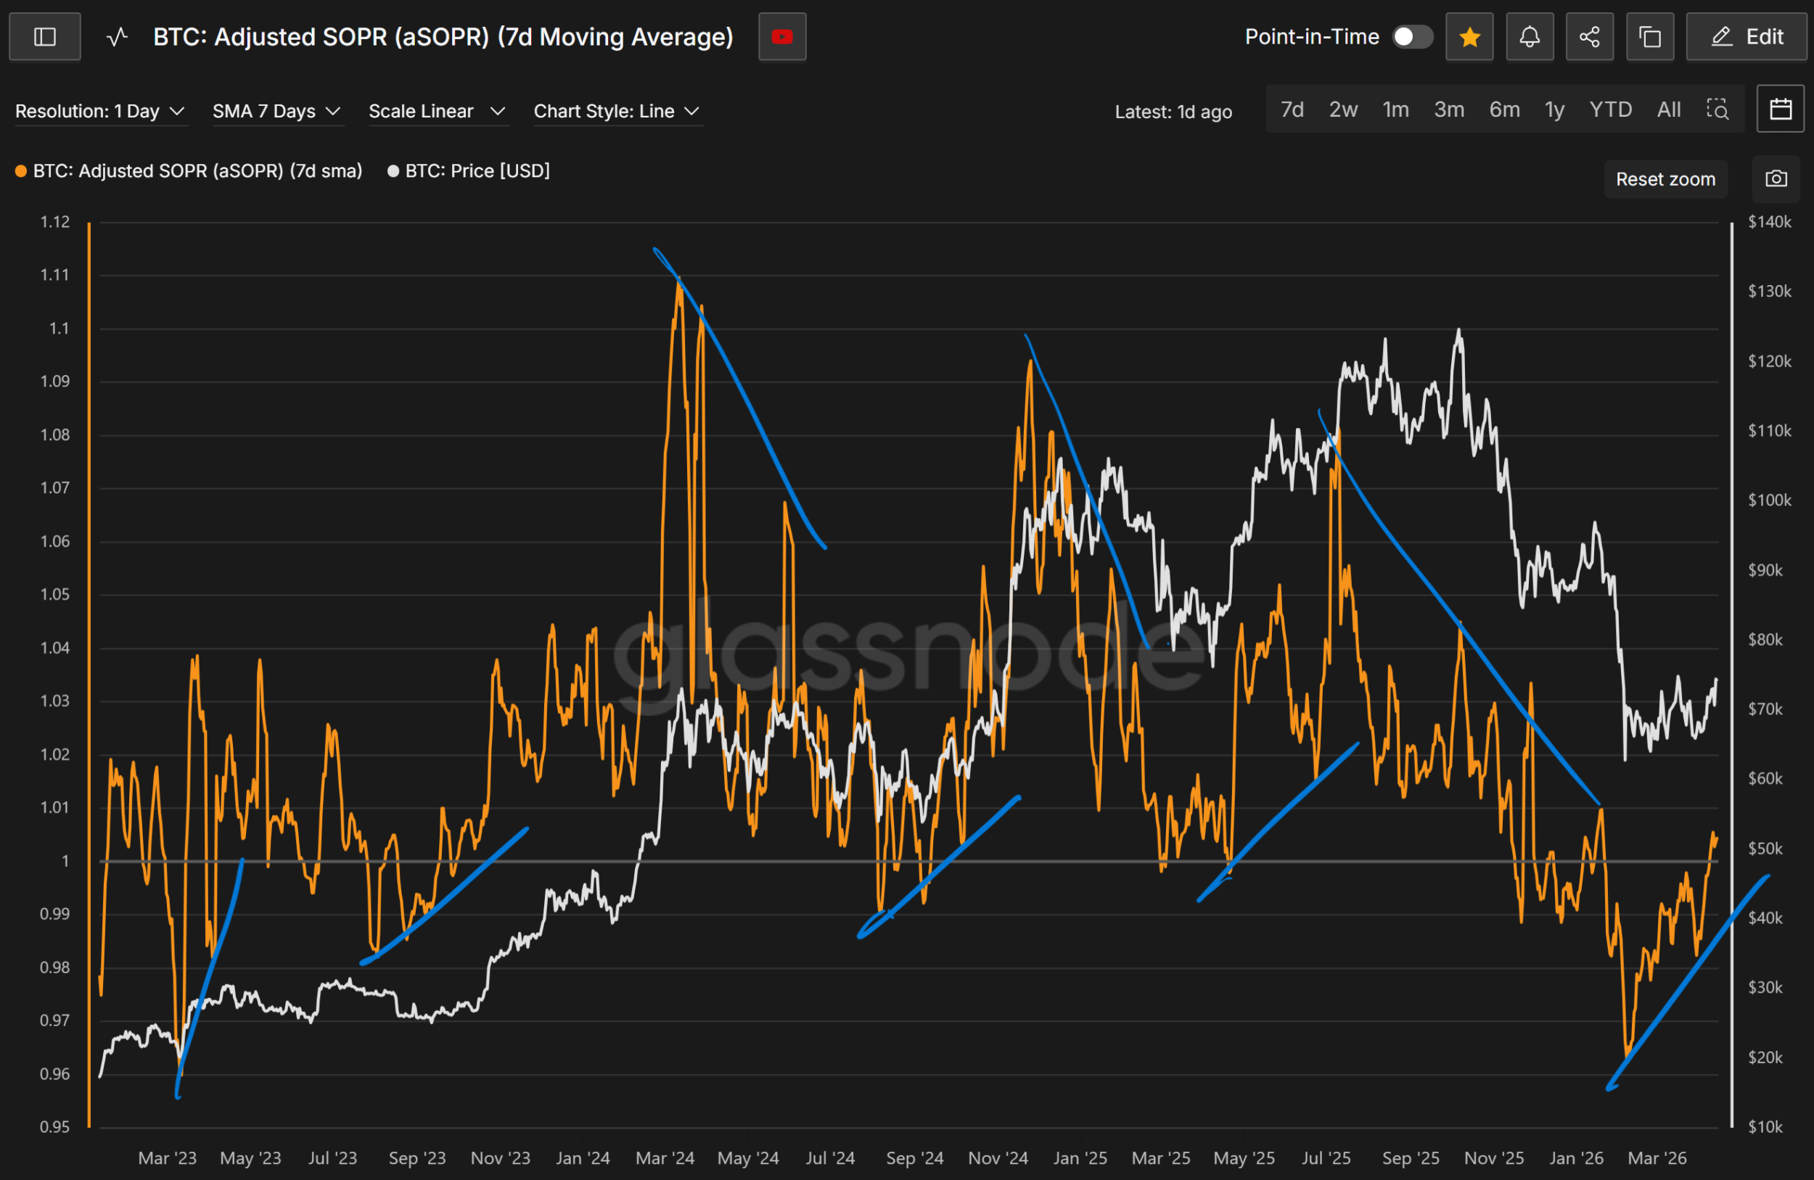Open the alert bell icon
Screen dimensions: 1814x1180
point(1530,36)
